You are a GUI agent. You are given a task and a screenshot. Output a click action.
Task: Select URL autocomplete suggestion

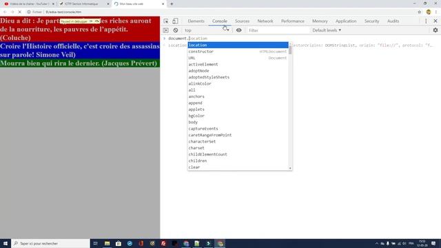[x=238, y=58]
